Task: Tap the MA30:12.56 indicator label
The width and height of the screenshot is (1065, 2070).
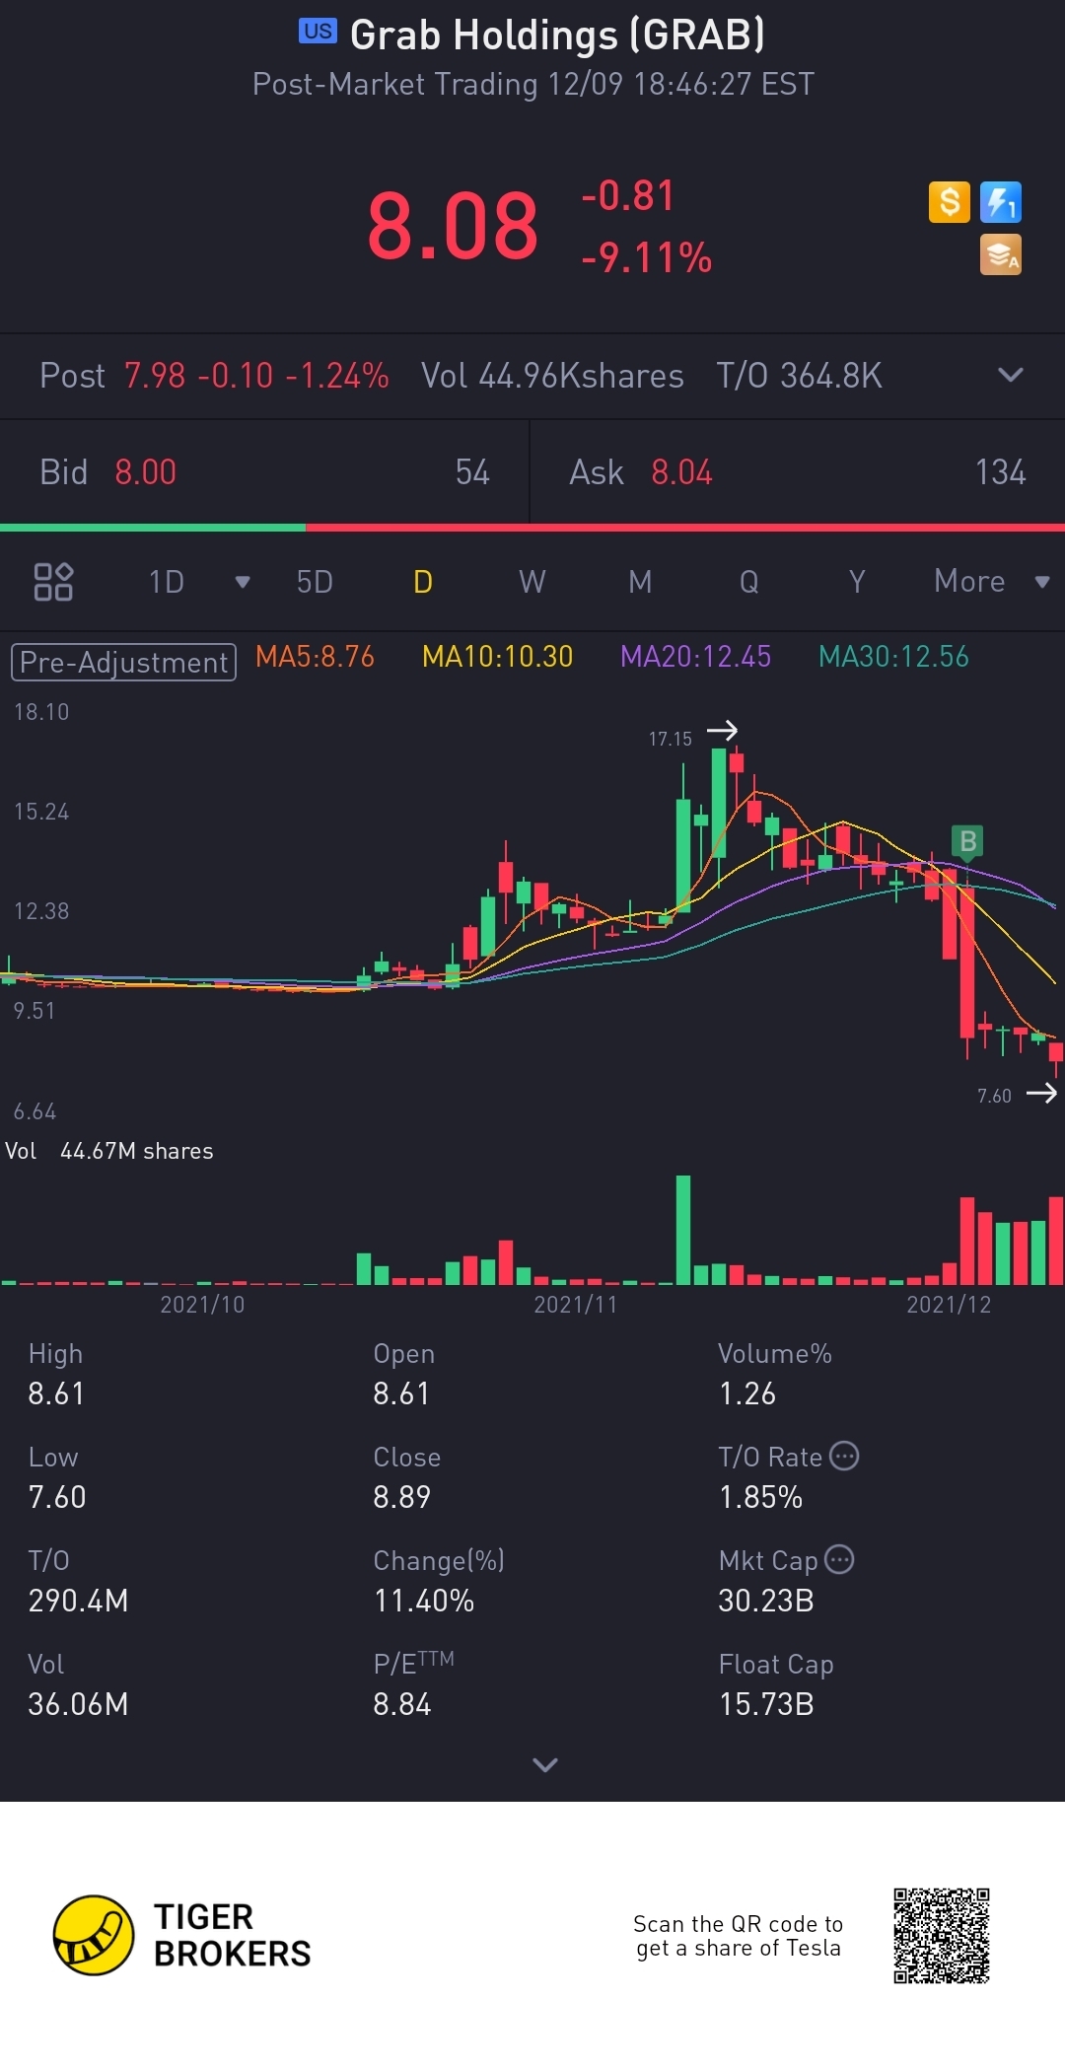Action: click(x=893, y=657)
